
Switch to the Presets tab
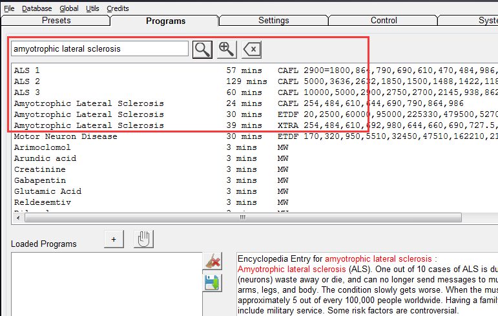click(x=56, y=21)
